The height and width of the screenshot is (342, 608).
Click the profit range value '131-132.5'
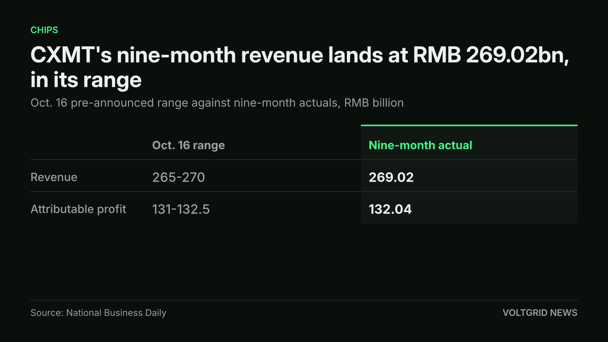(x=181, y=209)
